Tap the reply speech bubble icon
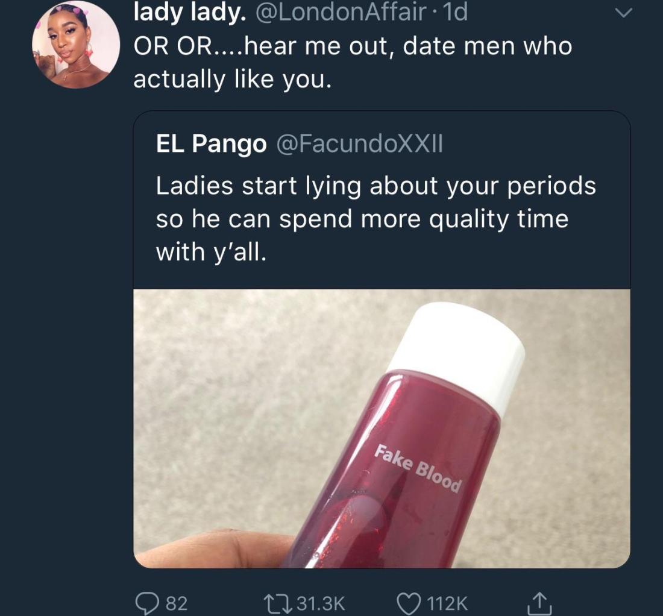 click(145, 602)
